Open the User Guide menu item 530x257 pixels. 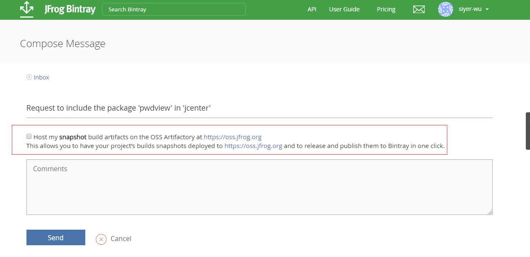click(x=344, y=9)
